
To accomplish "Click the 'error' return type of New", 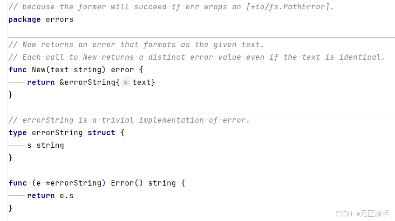I will pyautogui.click(x=123, y=69).
